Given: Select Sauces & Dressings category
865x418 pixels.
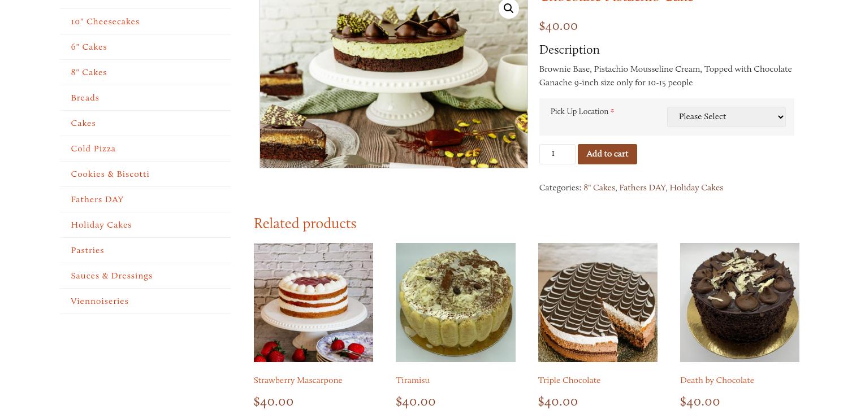Looking at the screenshot, I should click(x=112, y=276).
